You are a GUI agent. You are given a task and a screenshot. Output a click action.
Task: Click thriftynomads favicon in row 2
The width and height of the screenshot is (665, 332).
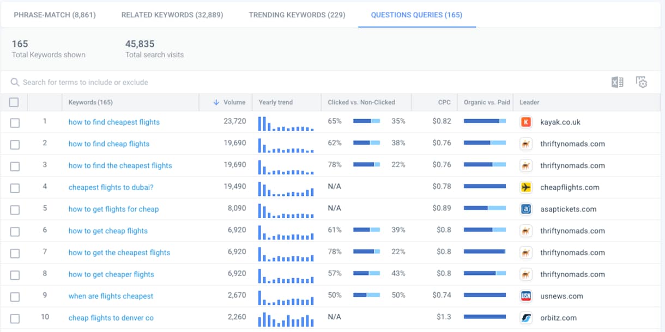[x=526, y=144]
